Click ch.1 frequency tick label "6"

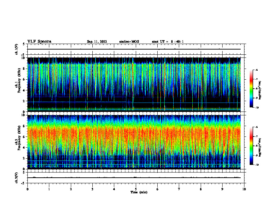click(x=24, y=79)
